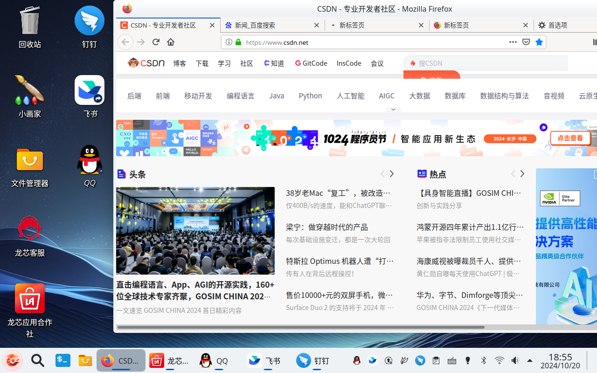The image size is (597, 373).
Task: Click the 搜CSDN search field
Action: (486, 63)
